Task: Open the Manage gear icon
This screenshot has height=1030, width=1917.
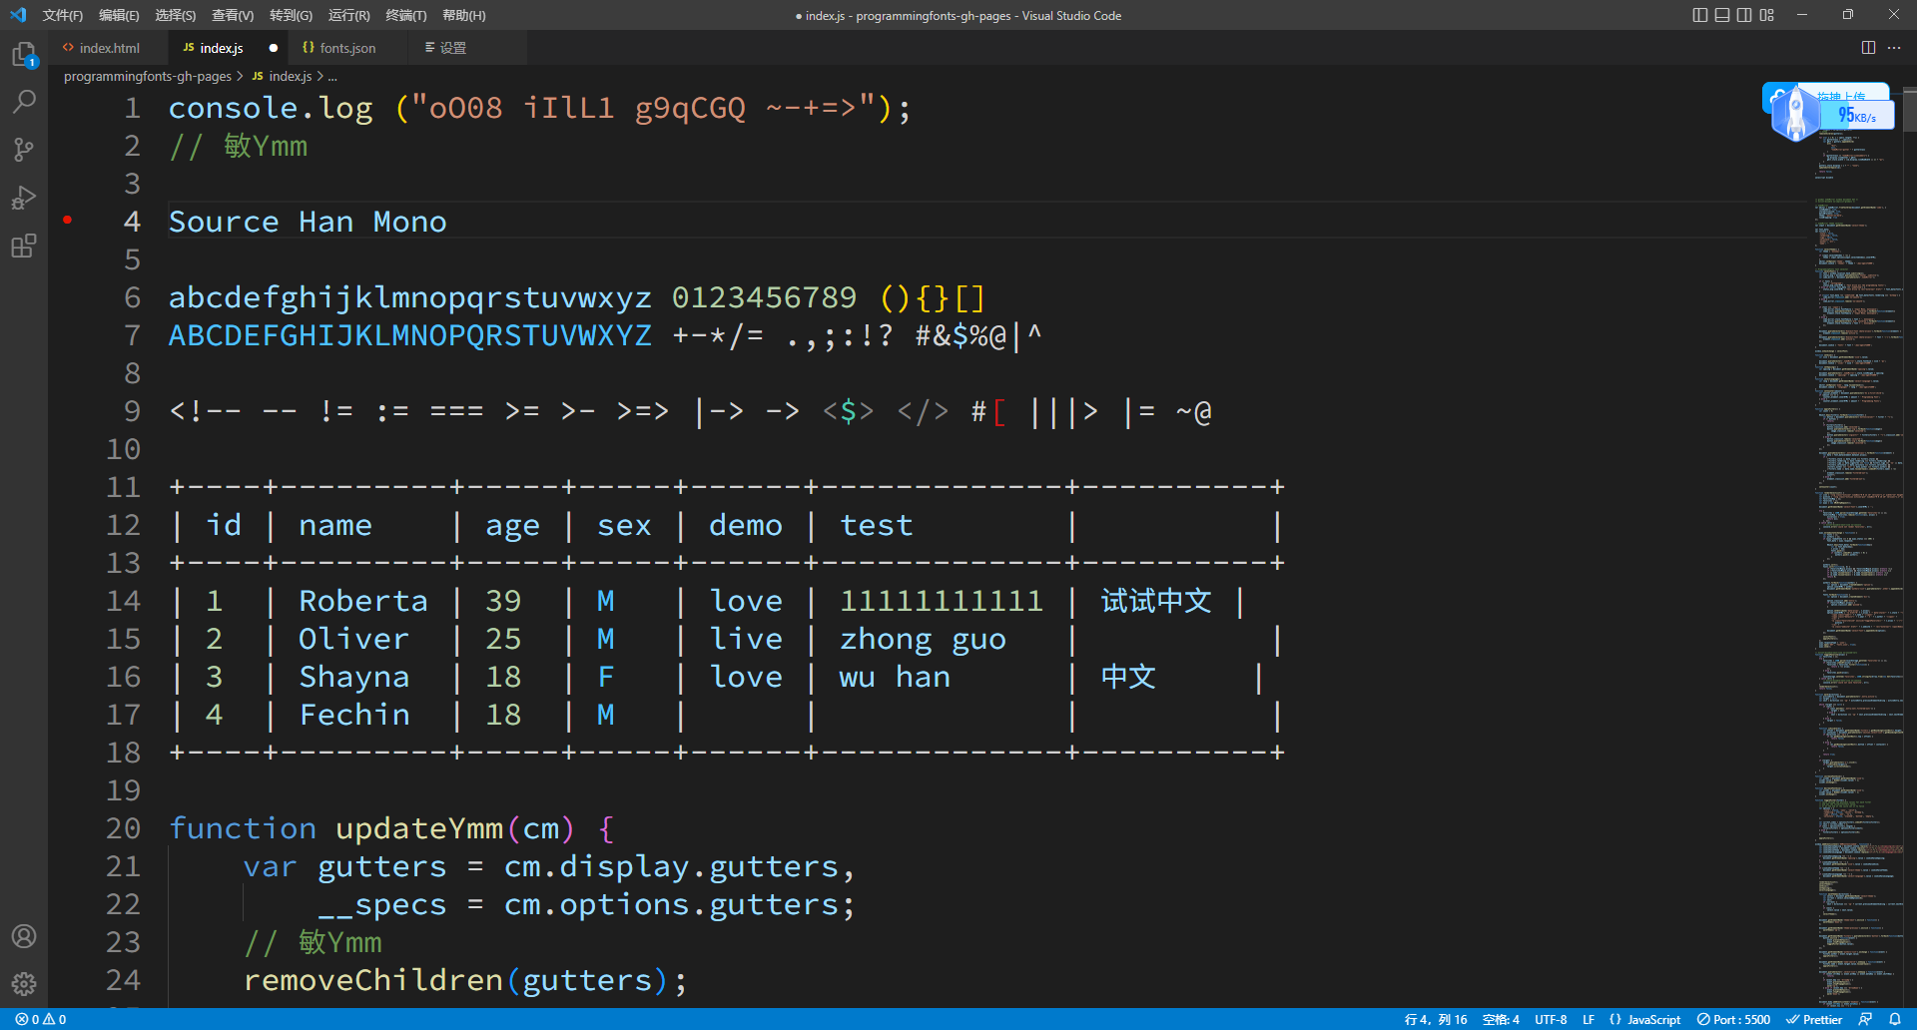Action: (x=24, y=984)
